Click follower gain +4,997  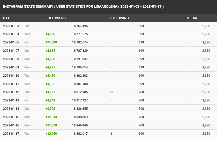pyautogui.click(x=50, y=92)
